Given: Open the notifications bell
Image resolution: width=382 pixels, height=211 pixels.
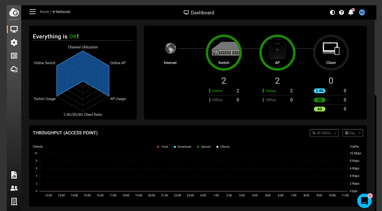Looking at the screenshot, I should pyautogui.click(x=351, y=12).
